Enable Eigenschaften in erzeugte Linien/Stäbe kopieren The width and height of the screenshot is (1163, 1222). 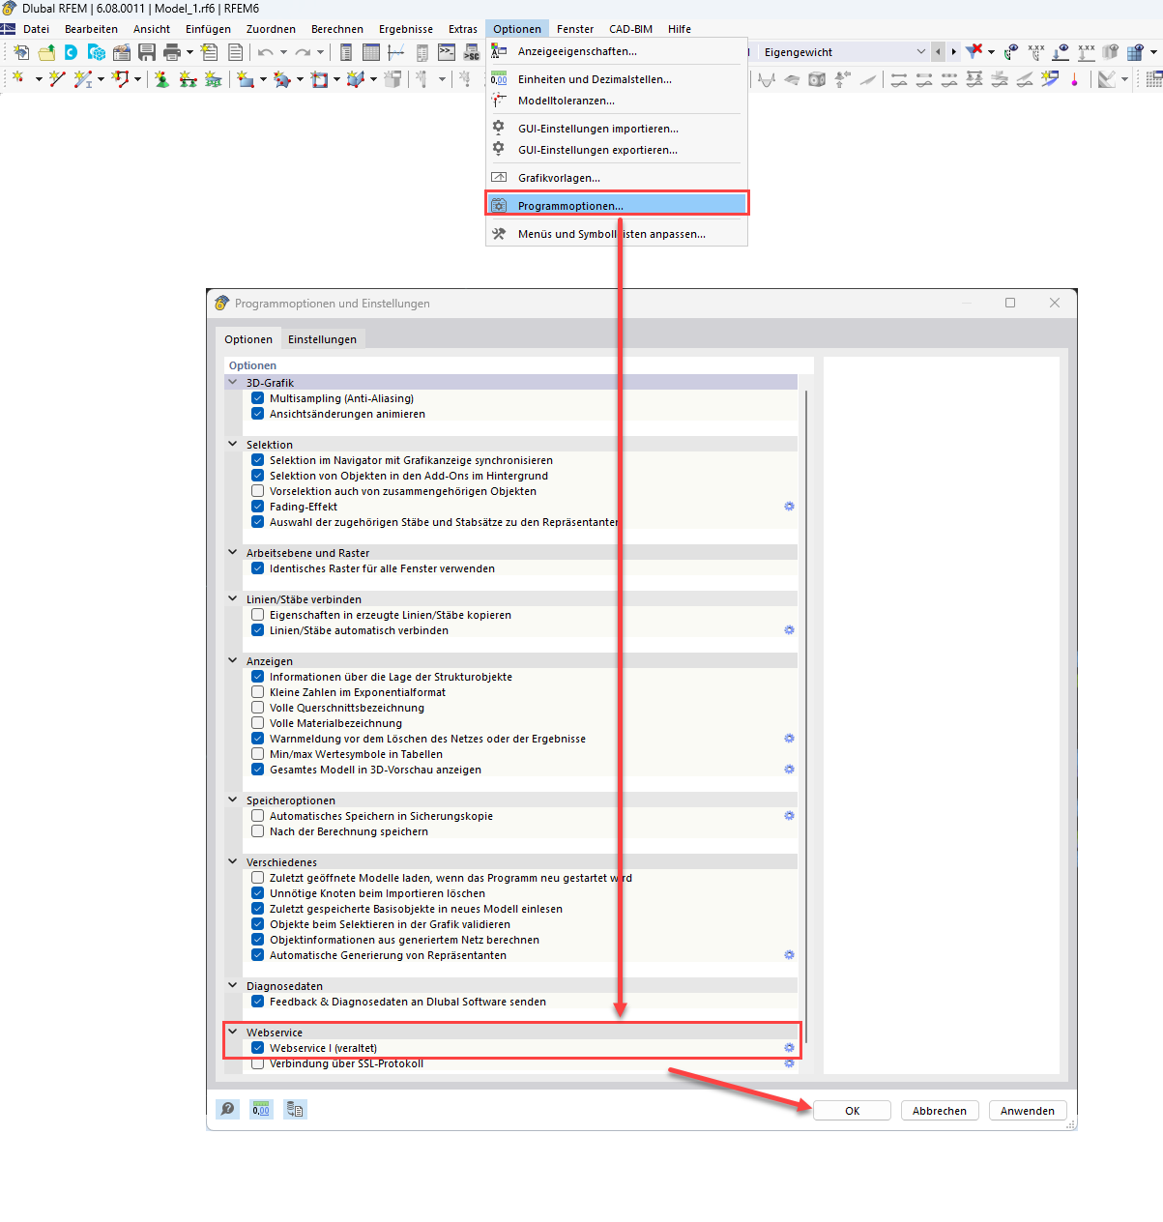(258, 615)
